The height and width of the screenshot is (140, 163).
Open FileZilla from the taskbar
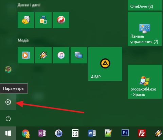click(142, 133)
